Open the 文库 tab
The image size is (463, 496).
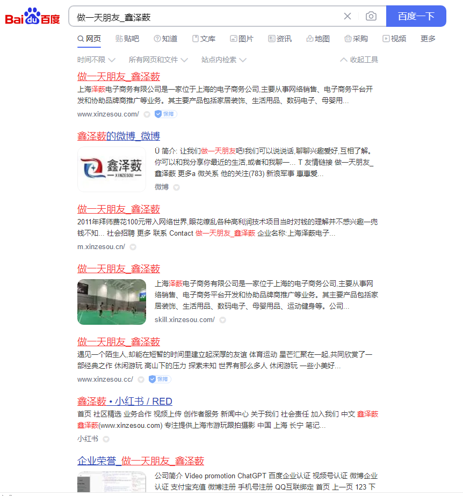click(x=204, y=39)
